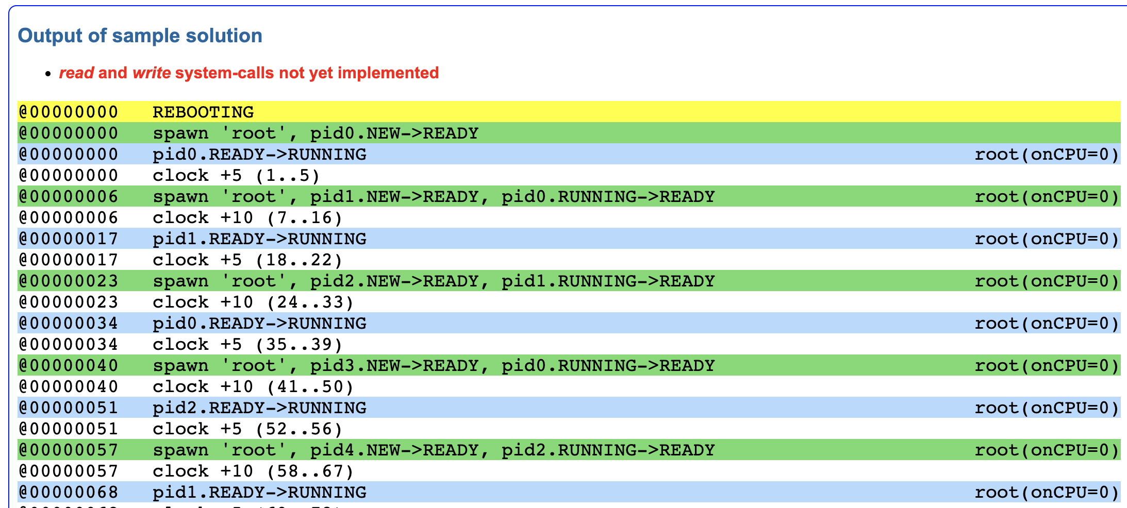This screenshot has height=508, width=1127.
Task: Click pid1.READY->RUNNING text at @00000017
Action: pos(259,239)
